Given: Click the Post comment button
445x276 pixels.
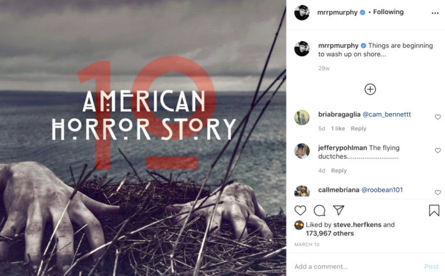Looking at the screenshot, I should pyautogui.click(x=432, y=266).
